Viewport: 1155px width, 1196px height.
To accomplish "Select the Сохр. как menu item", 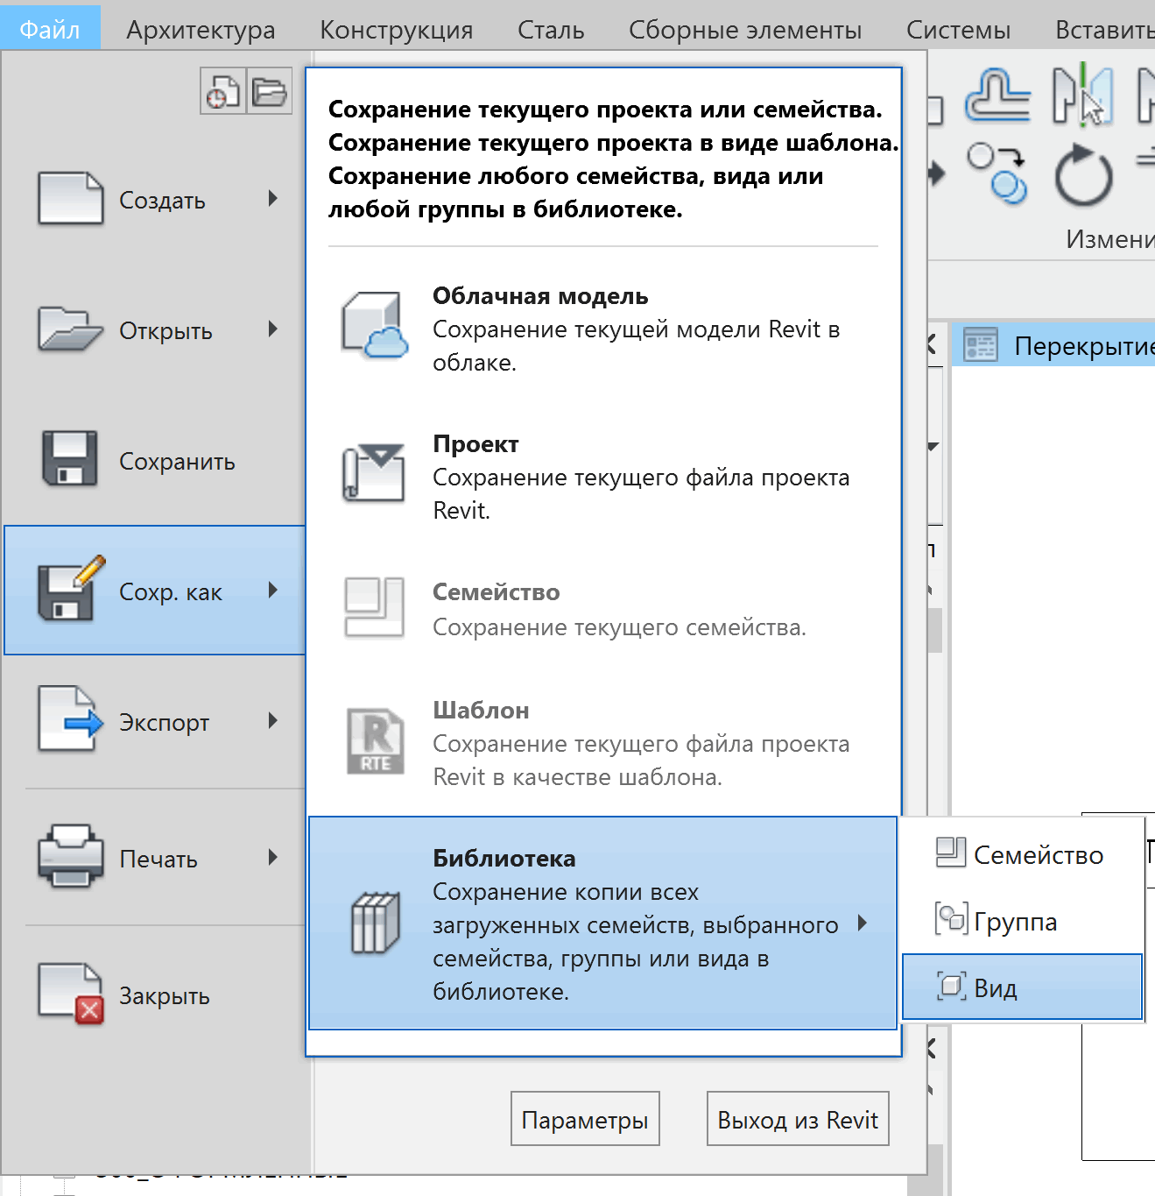I will point(155,591).
